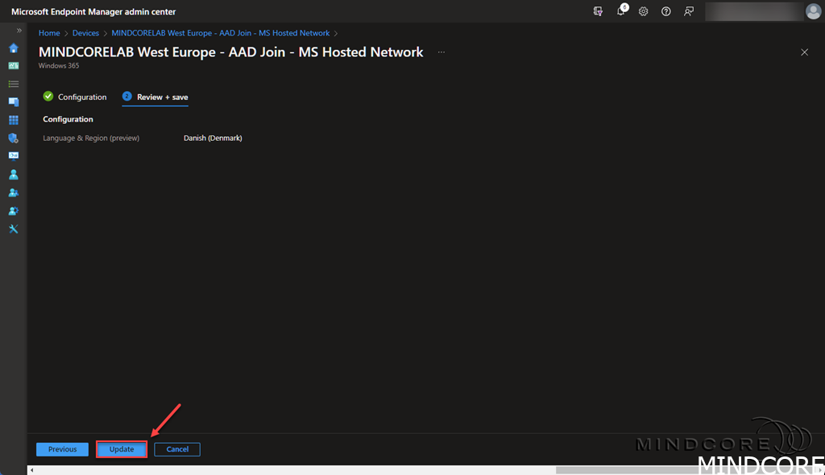
Task: Expand the left sidebar menu
Action: click(x=19, y=31)
